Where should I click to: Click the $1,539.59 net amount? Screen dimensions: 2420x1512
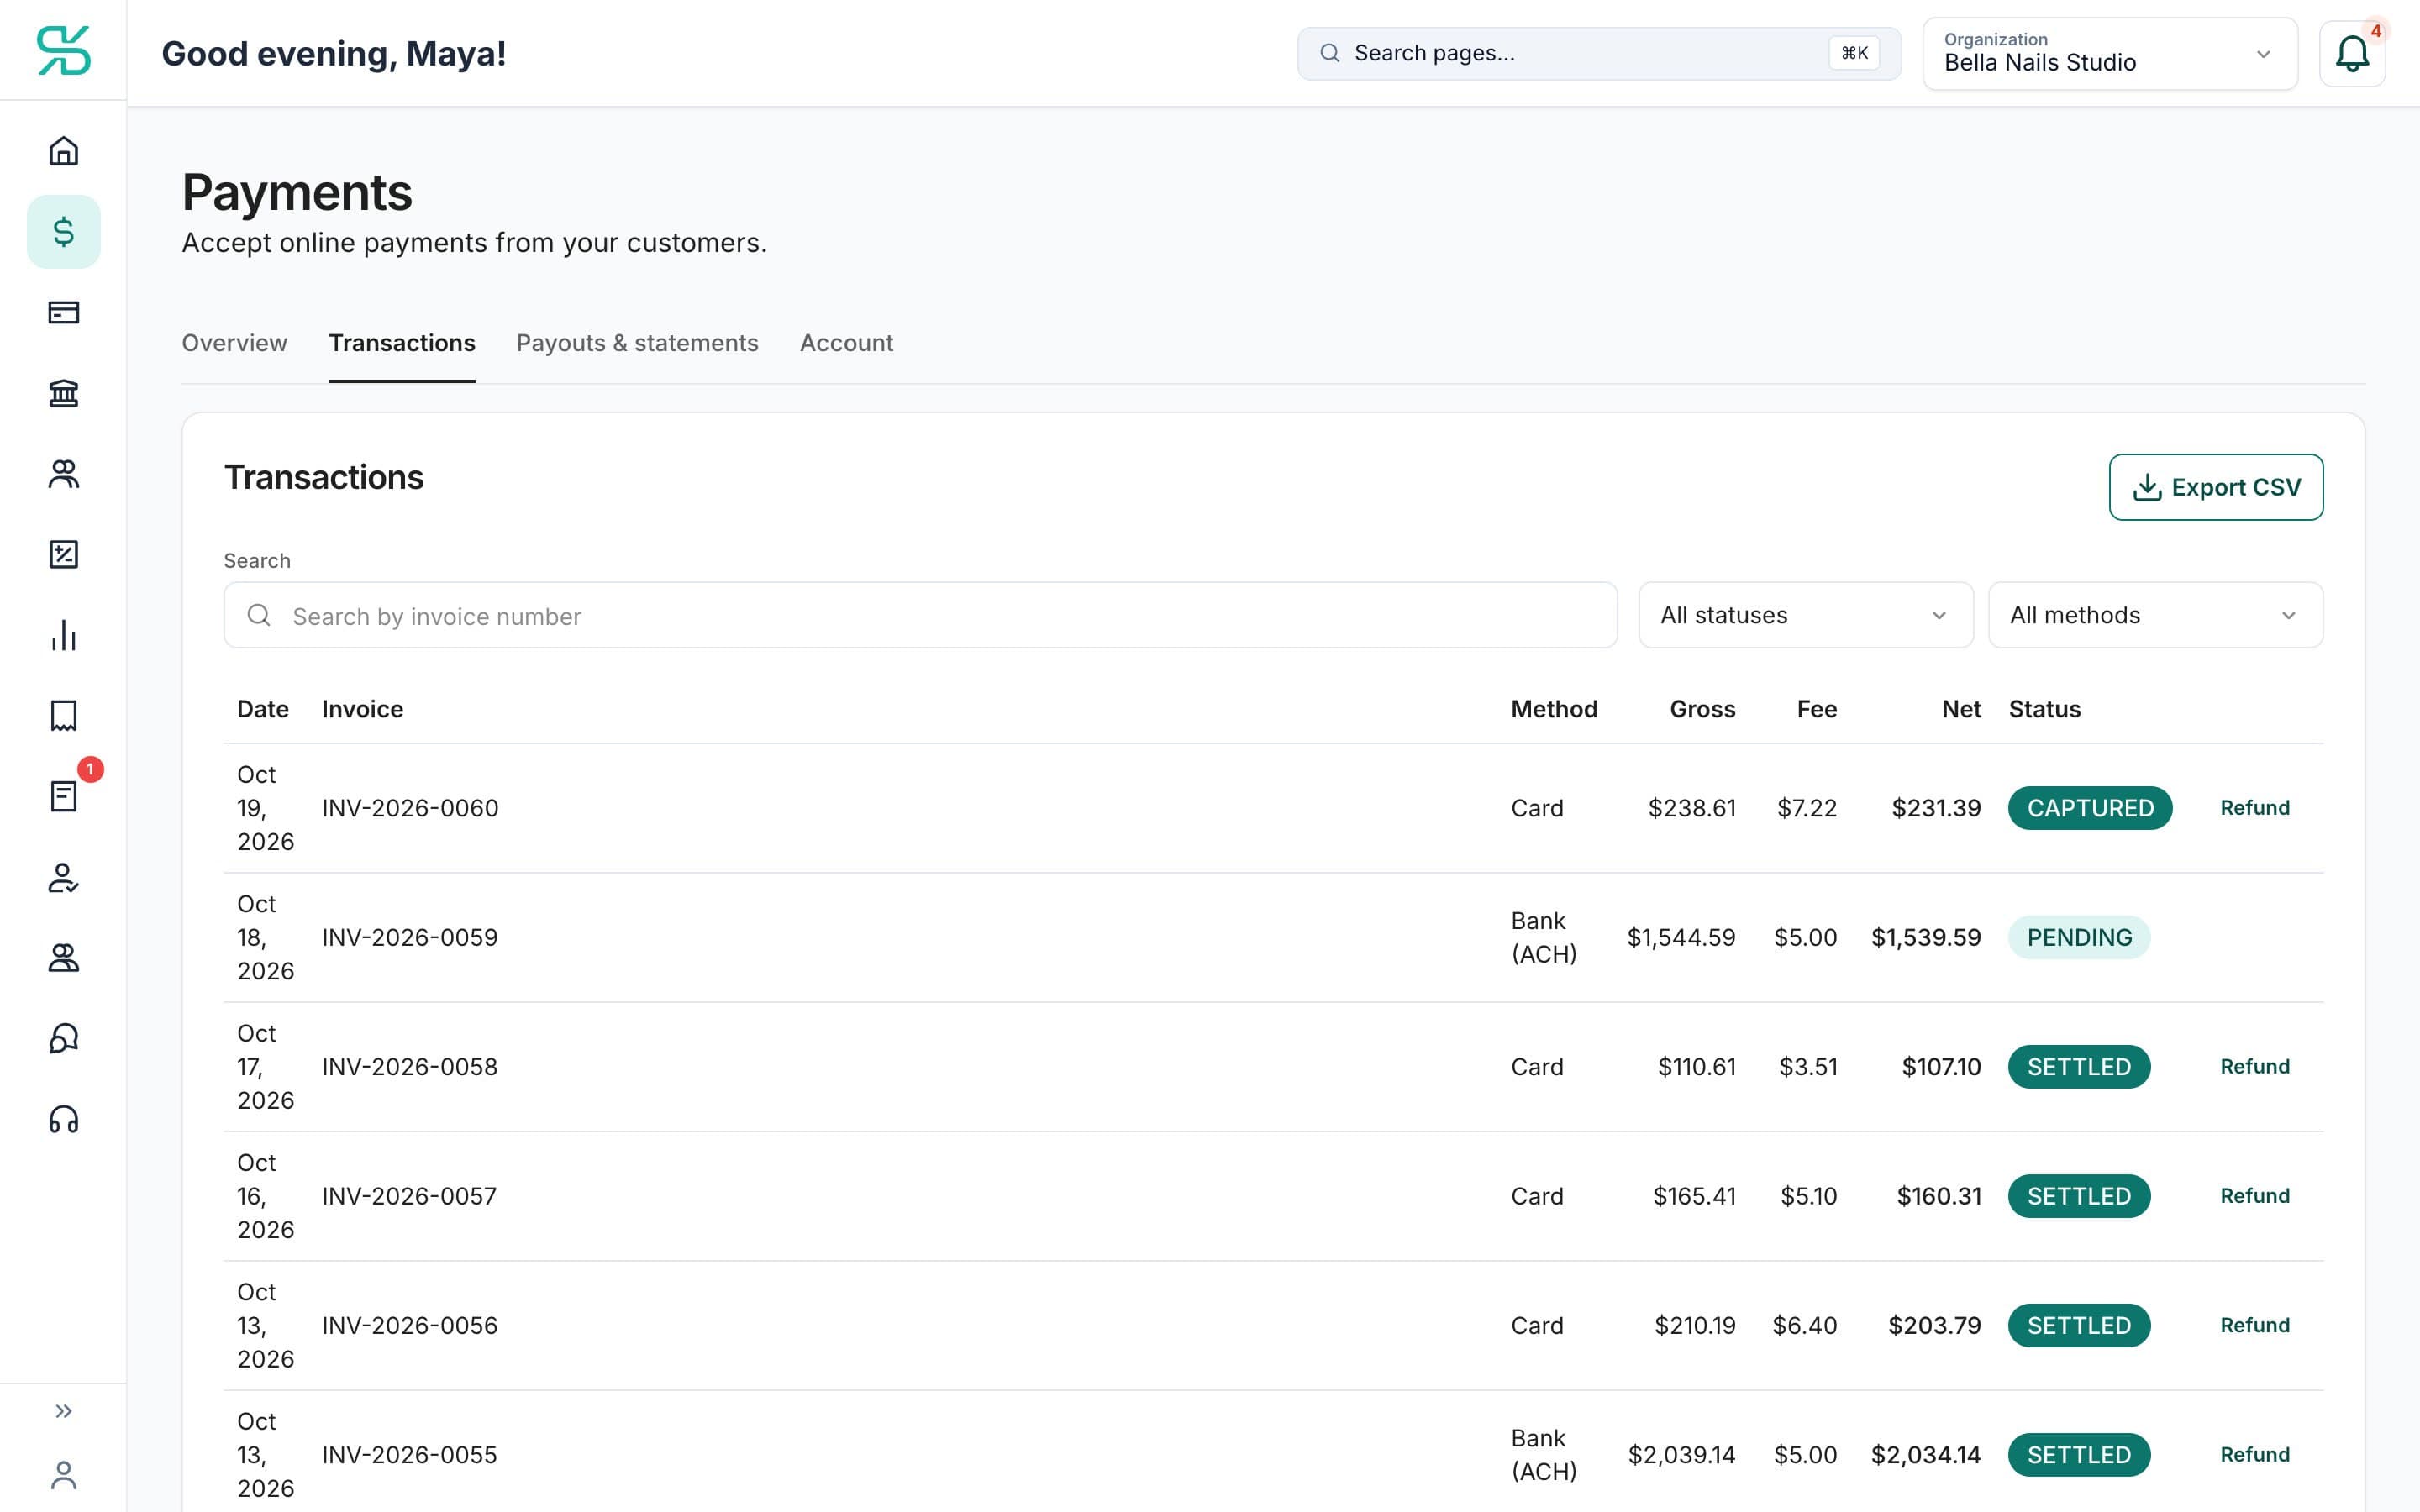click(x=1926, y=938)
